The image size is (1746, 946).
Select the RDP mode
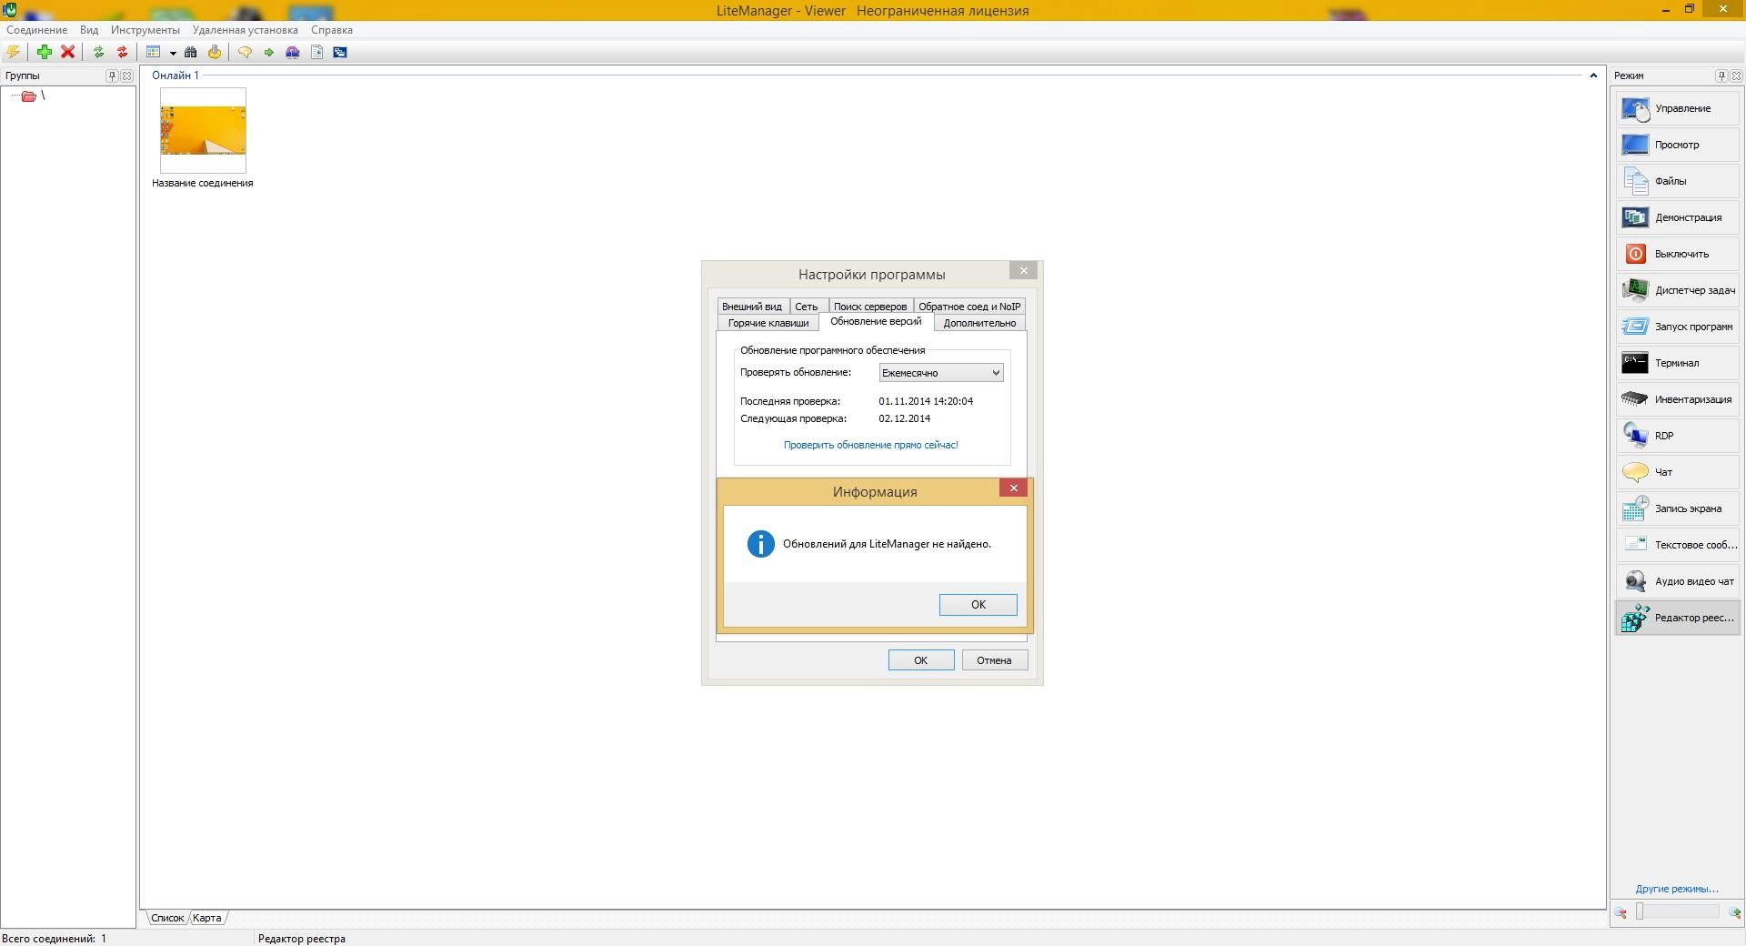coord(1678,436)
